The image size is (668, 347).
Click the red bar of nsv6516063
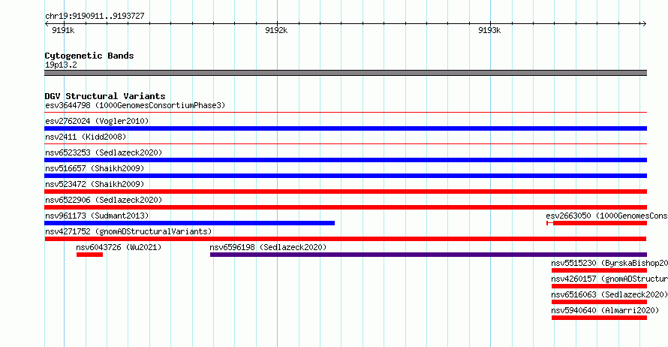(599, 302)
